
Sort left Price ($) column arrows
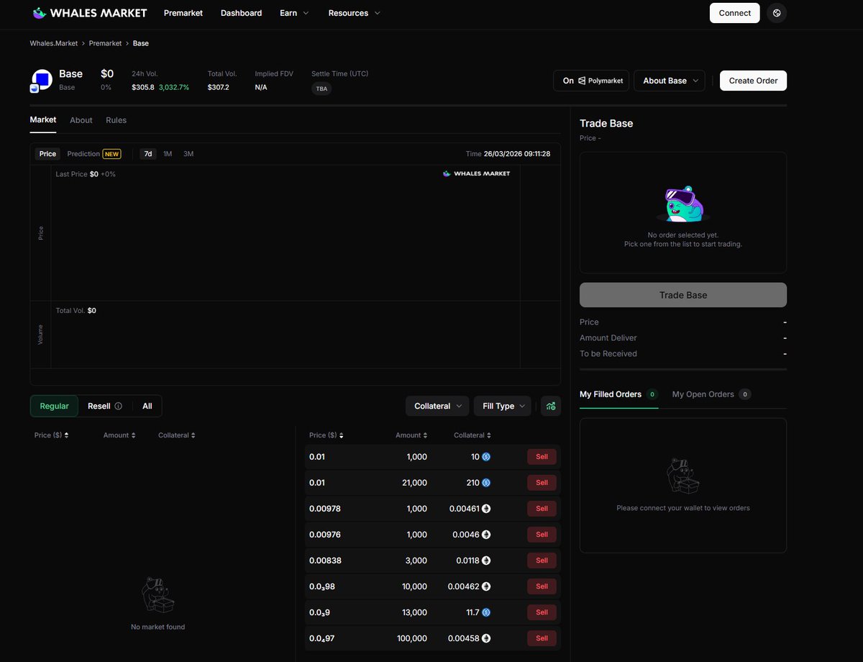67,435
